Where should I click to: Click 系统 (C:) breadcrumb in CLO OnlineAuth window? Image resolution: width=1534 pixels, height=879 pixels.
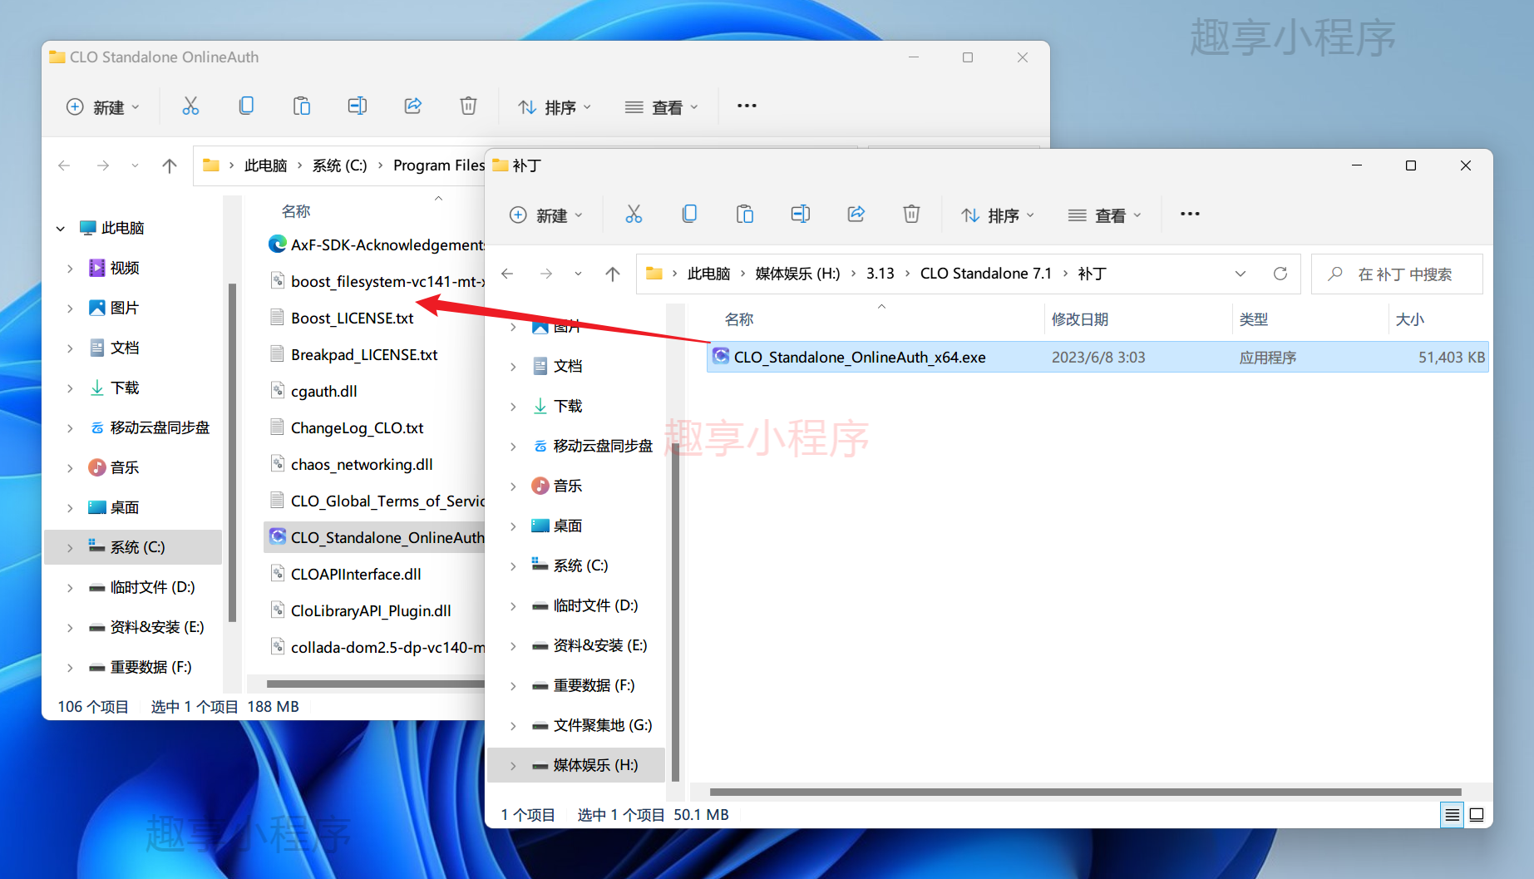click(339, 165)
